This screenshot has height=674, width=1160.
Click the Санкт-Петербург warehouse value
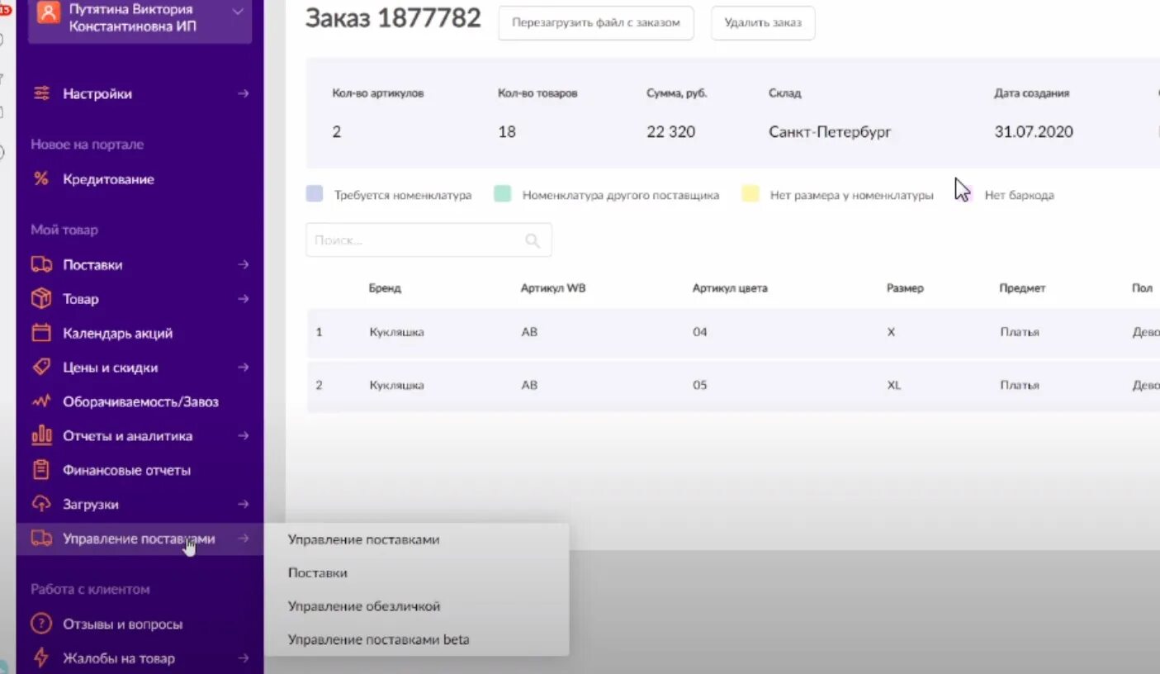click(x=830, y=132)
